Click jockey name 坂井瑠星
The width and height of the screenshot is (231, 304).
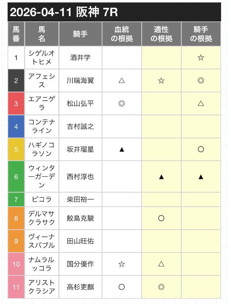[80, 149]
